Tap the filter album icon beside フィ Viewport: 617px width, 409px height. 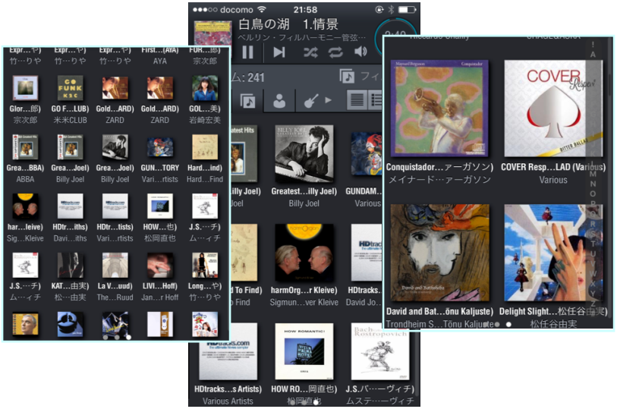click(x=347, y=76)
